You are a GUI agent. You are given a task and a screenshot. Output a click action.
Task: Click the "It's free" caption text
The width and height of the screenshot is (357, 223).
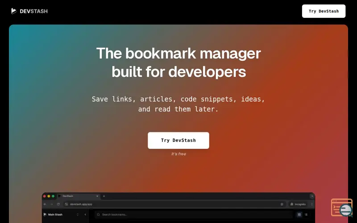pos(178,154)
